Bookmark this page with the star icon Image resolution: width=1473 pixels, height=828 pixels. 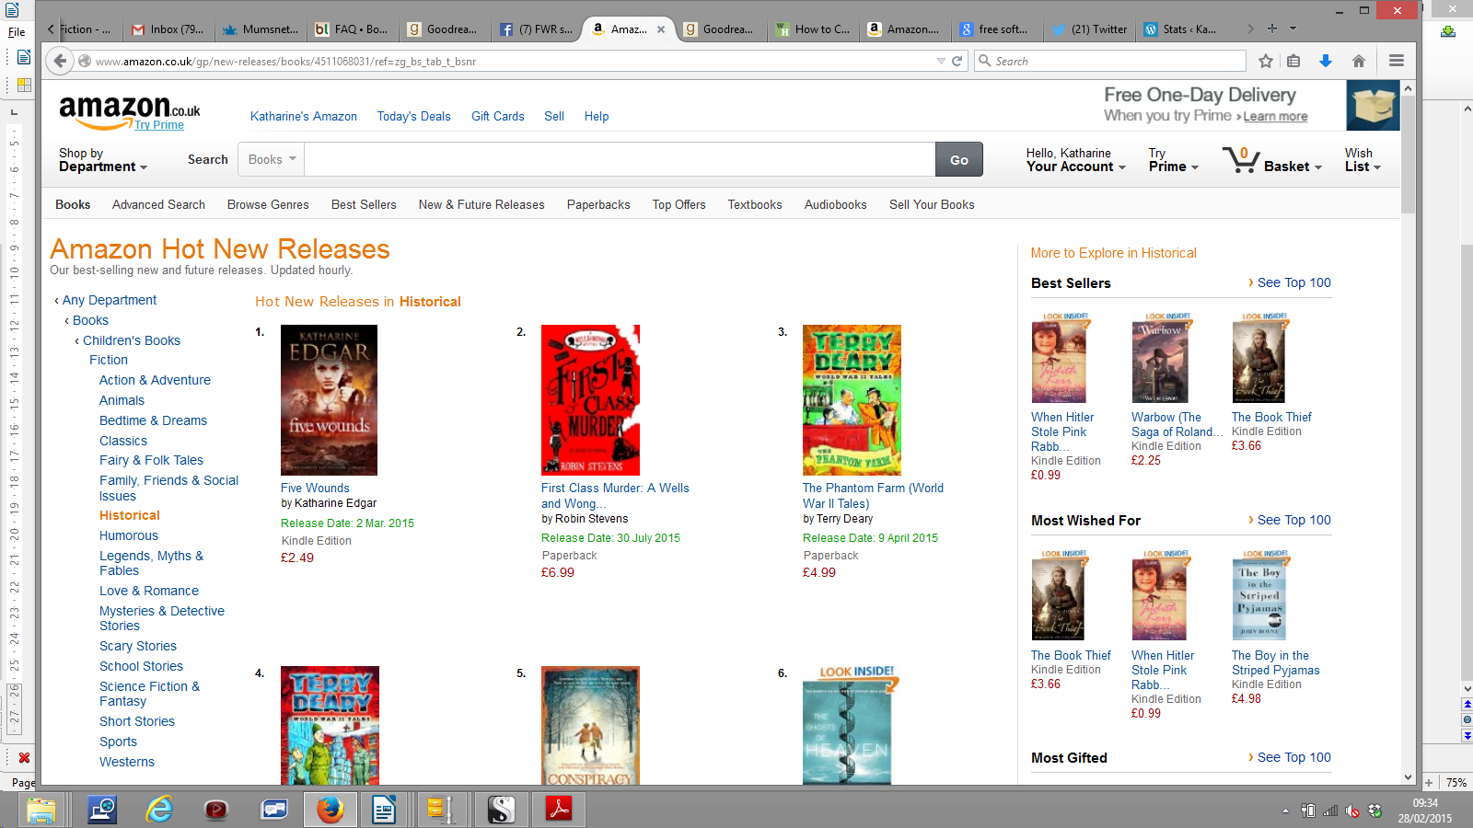coord(1266,61)
